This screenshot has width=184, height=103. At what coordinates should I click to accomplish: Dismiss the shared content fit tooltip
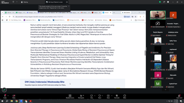69,6
